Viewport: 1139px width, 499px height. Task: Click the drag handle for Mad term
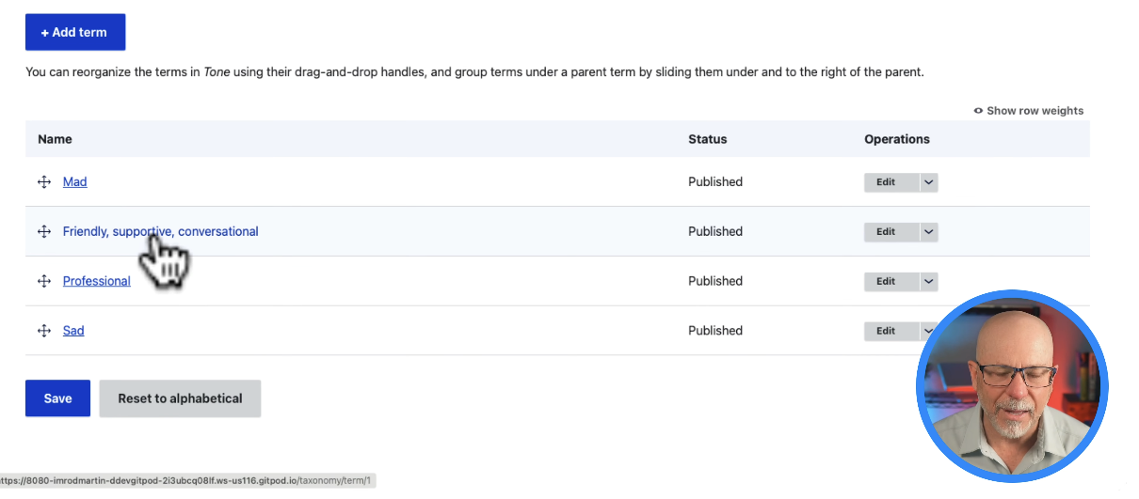43,182
